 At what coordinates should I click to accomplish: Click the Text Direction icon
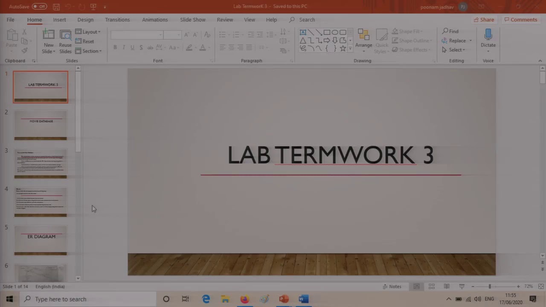click(x=283, y=32)
